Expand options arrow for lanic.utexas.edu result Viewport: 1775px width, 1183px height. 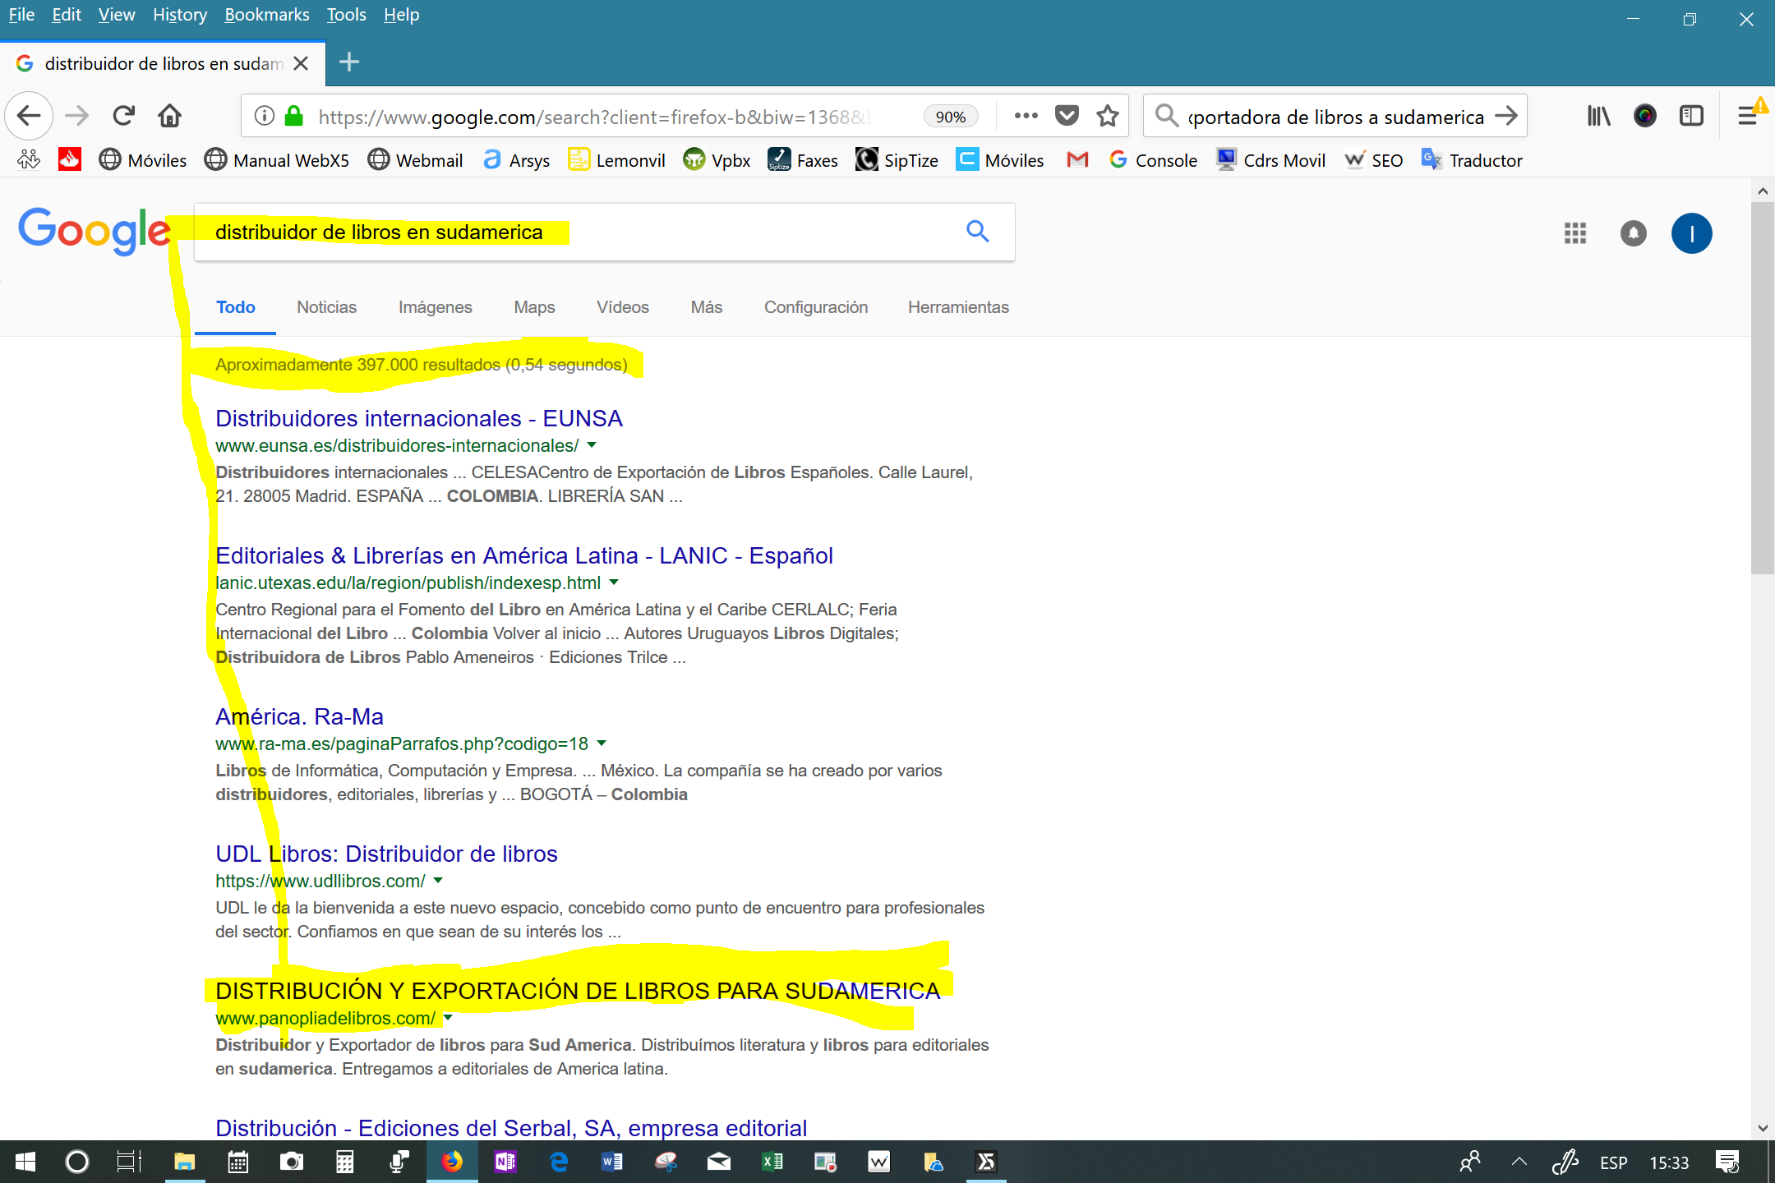click(x=614, y=582)
